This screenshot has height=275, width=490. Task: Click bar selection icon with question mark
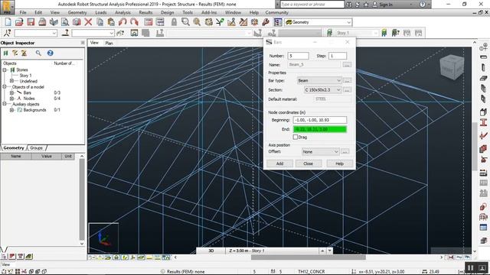point(65,33)
